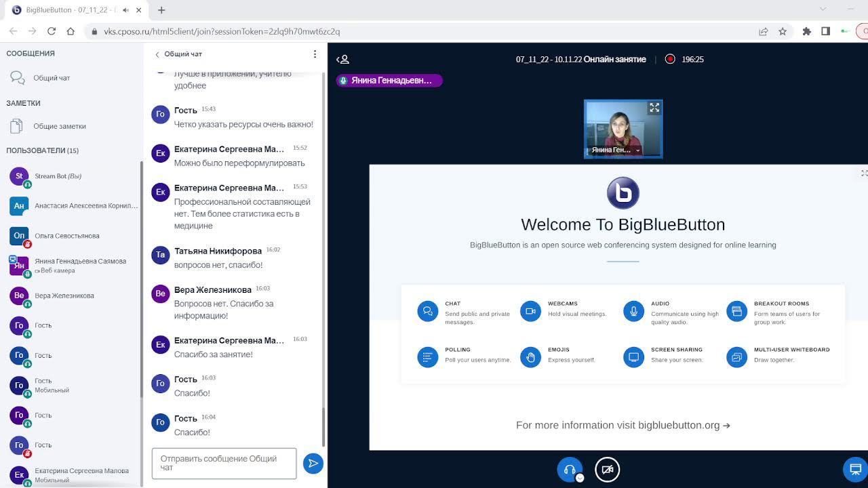Select user Ольга Севостьянова
Viewport: 868px width, 488px height.
[x=71, y=236]
